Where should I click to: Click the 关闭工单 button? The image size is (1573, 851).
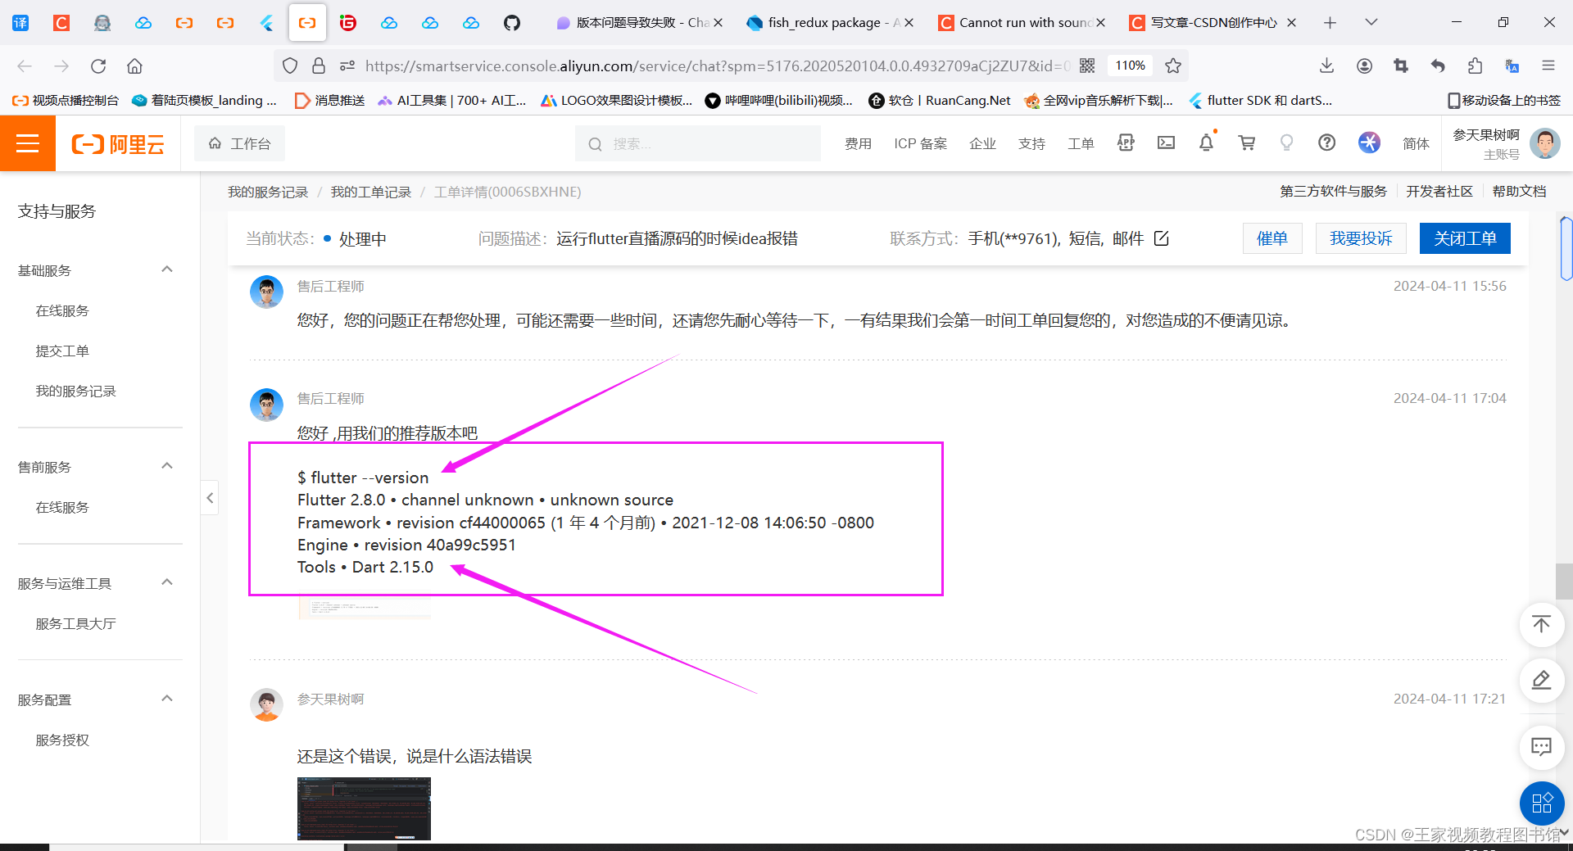pos(1465,238)
